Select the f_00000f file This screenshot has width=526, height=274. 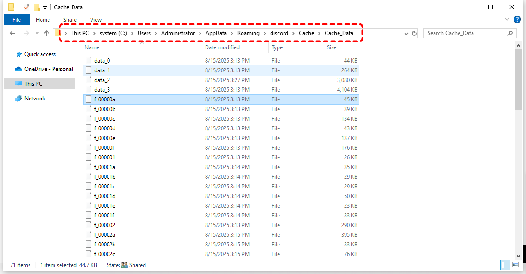[x=221, y=148]
